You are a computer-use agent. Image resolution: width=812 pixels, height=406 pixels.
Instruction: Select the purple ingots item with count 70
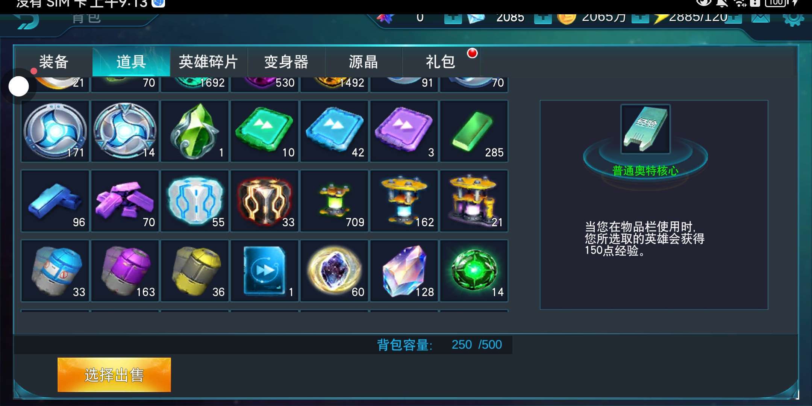pos(125,201)
